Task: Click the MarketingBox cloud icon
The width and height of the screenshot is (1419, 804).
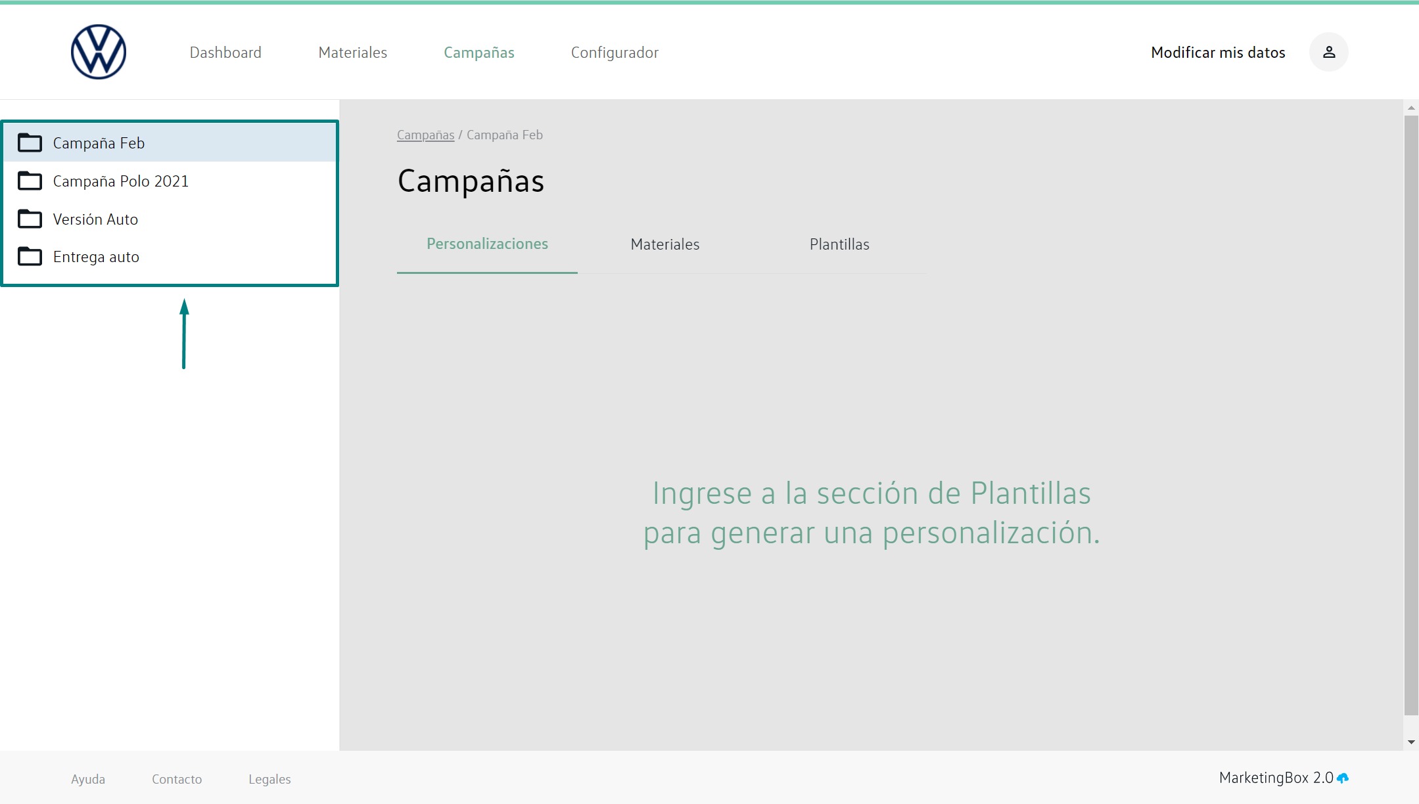Action: [1343, 778]
